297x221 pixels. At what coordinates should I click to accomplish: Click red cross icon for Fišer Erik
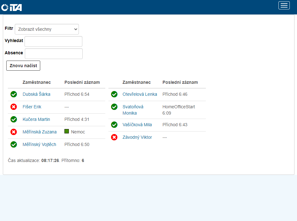pyautogui.click(x=14, y=107)
